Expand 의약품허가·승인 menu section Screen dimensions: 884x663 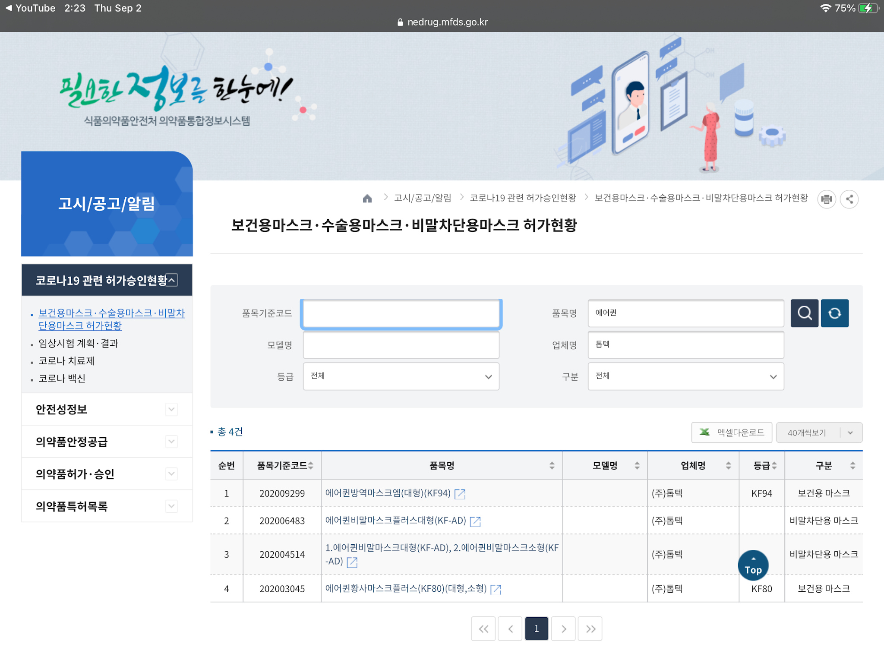point(171,474)
